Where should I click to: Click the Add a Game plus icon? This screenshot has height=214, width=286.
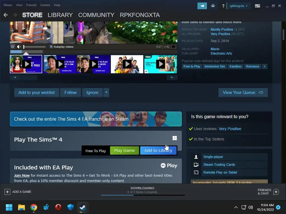(x=7, y=192)
